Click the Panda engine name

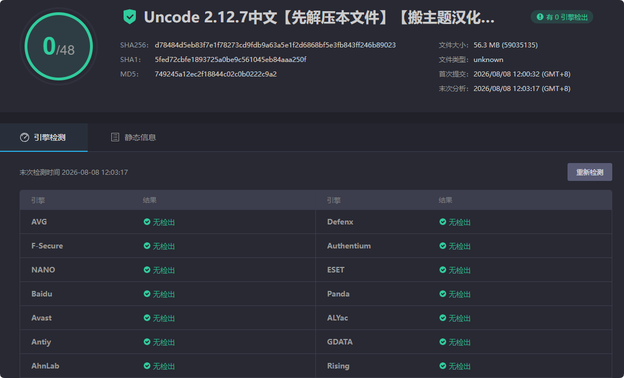pos(338,294)
